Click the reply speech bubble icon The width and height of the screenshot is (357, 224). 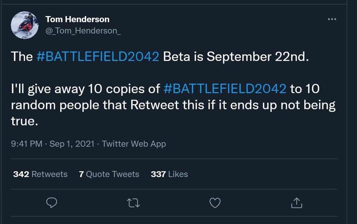pyautogui.click(x=51, y=203)
